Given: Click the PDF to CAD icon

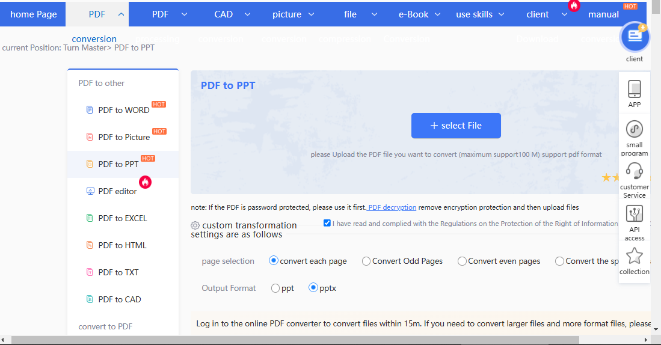Looking at the screenshot, I should click(x=90, y=299).
